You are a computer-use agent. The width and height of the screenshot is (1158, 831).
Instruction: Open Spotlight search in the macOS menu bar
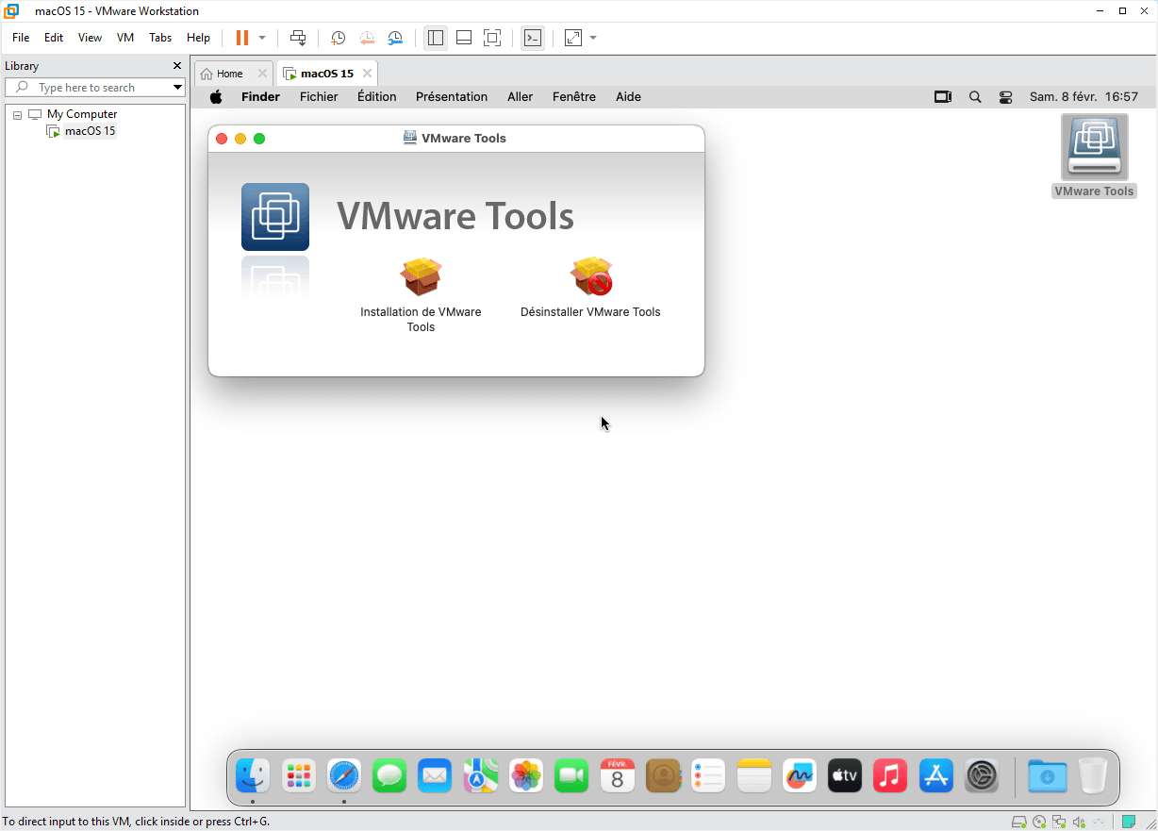975,96
